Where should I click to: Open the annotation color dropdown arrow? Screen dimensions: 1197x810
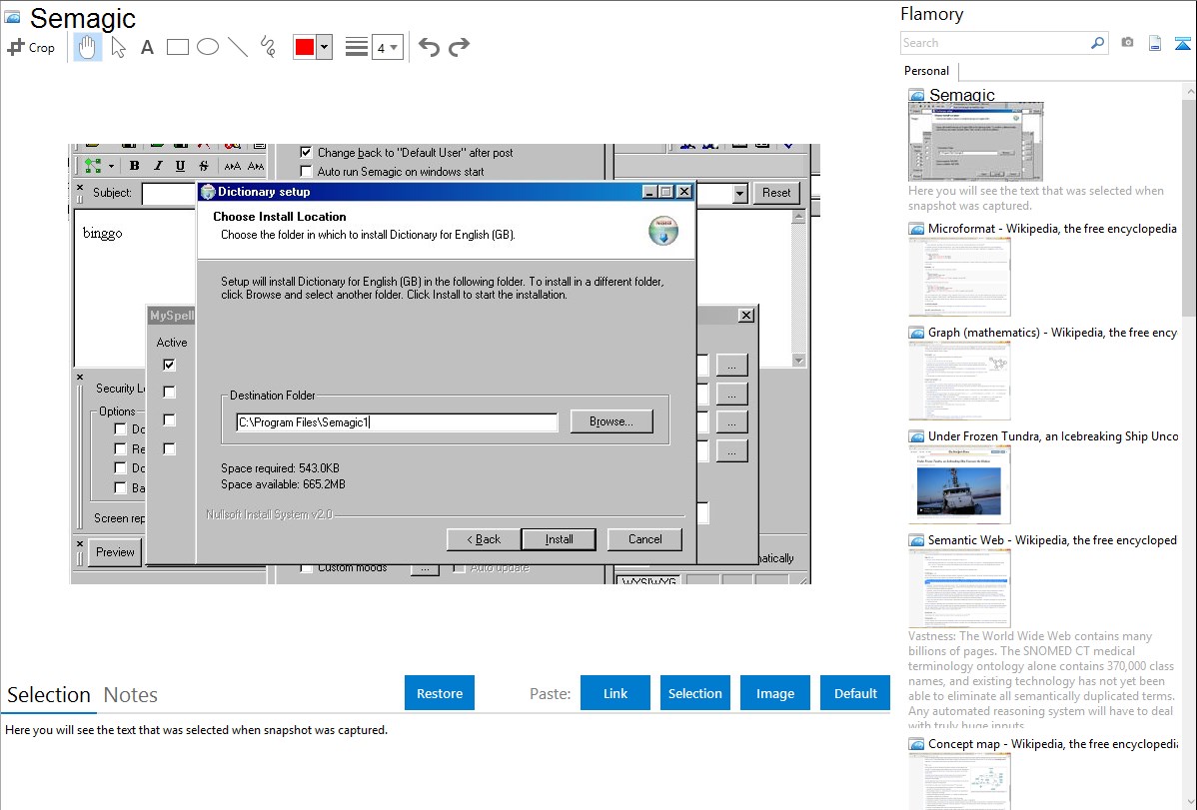coord(325,47)
